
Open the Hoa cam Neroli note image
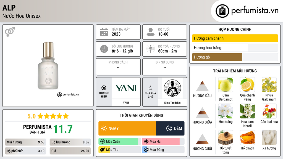(247, 111)
